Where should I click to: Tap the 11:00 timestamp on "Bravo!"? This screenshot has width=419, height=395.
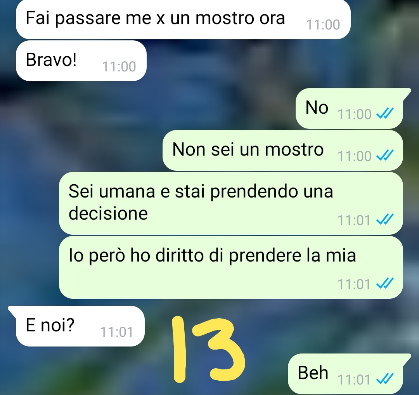119,67
